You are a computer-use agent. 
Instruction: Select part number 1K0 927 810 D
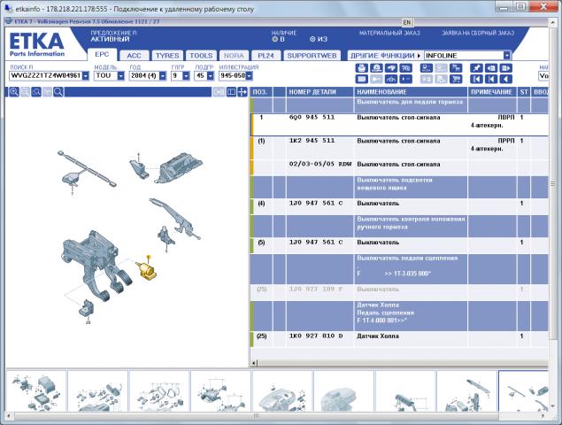click(x=316, y=336)
